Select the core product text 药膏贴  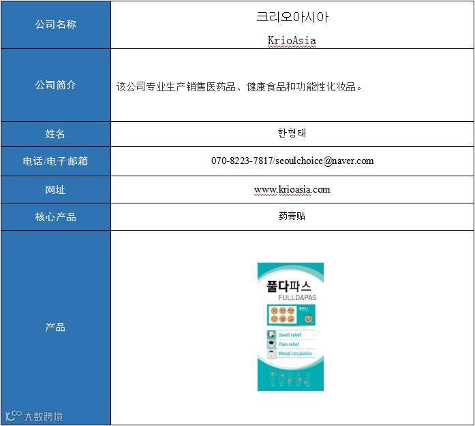[292, 216]
